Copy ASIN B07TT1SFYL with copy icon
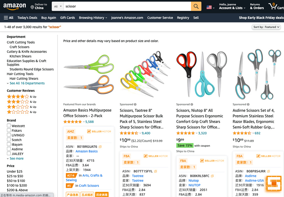This screenshot has width=284, height=197. point(155,171)
